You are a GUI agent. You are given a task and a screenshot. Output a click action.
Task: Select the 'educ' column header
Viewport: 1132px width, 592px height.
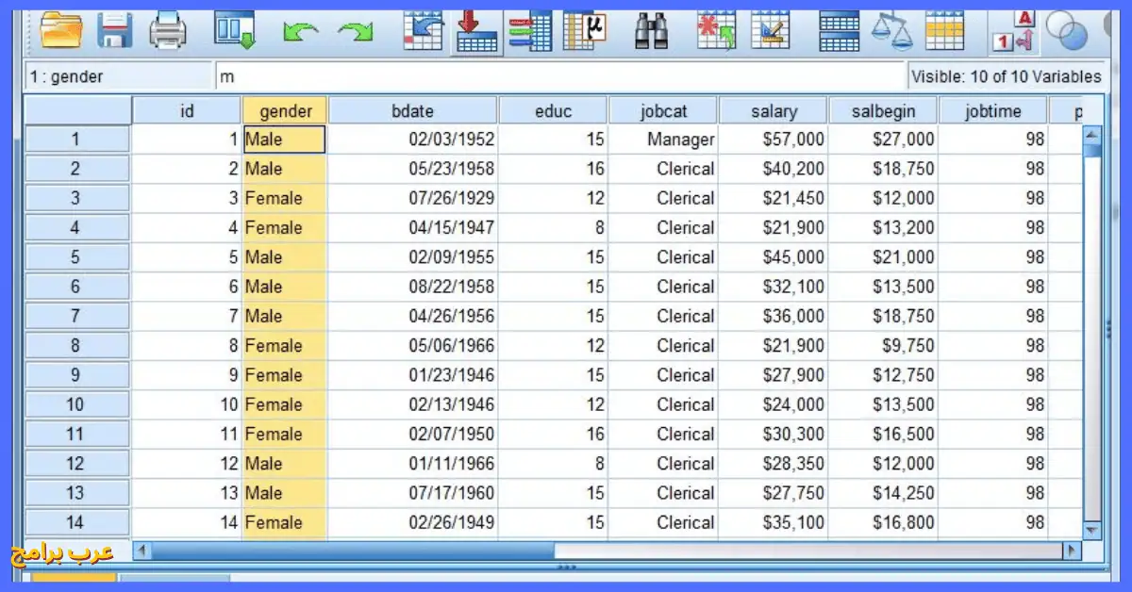[x=553, y=111]
